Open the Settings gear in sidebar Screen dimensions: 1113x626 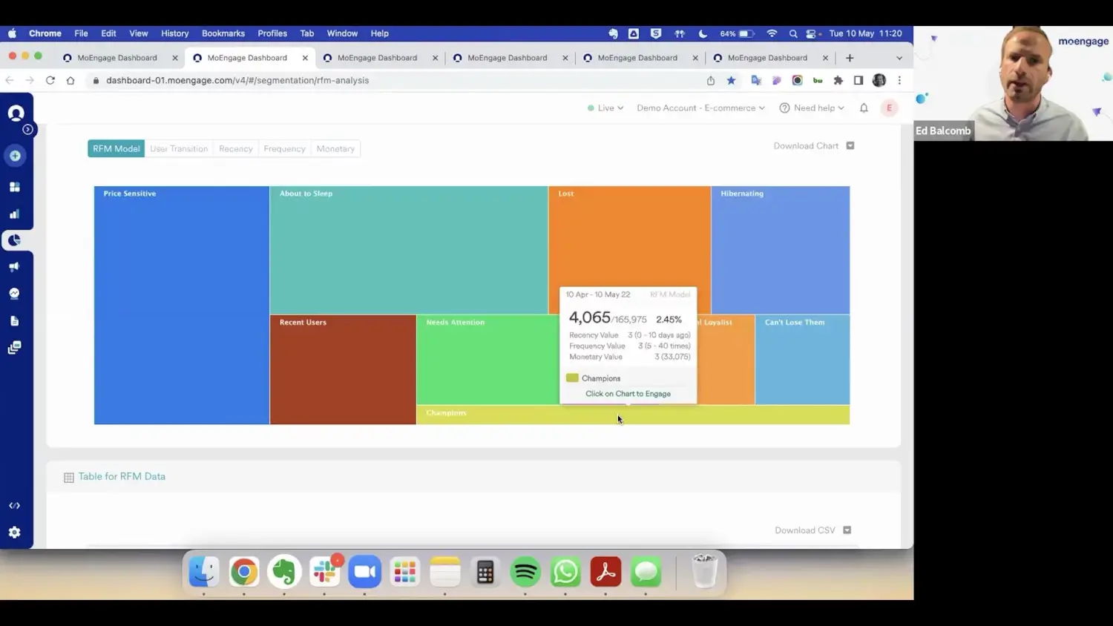pos(14,533)
